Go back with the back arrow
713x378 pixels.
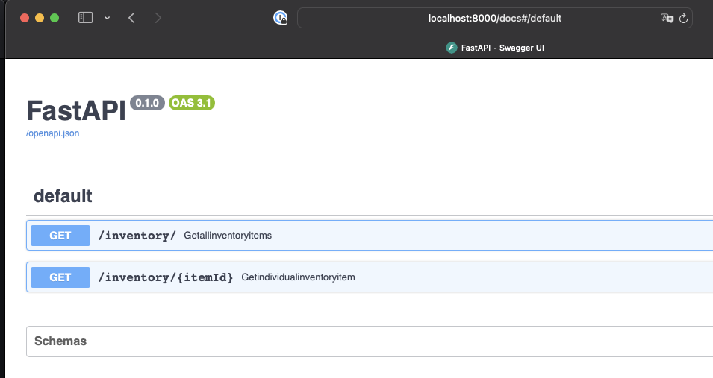(x=131, y=18)
